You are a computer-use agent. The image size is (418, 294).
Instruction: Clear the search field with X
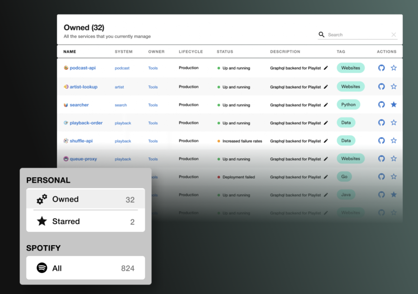tap(394, 35)
